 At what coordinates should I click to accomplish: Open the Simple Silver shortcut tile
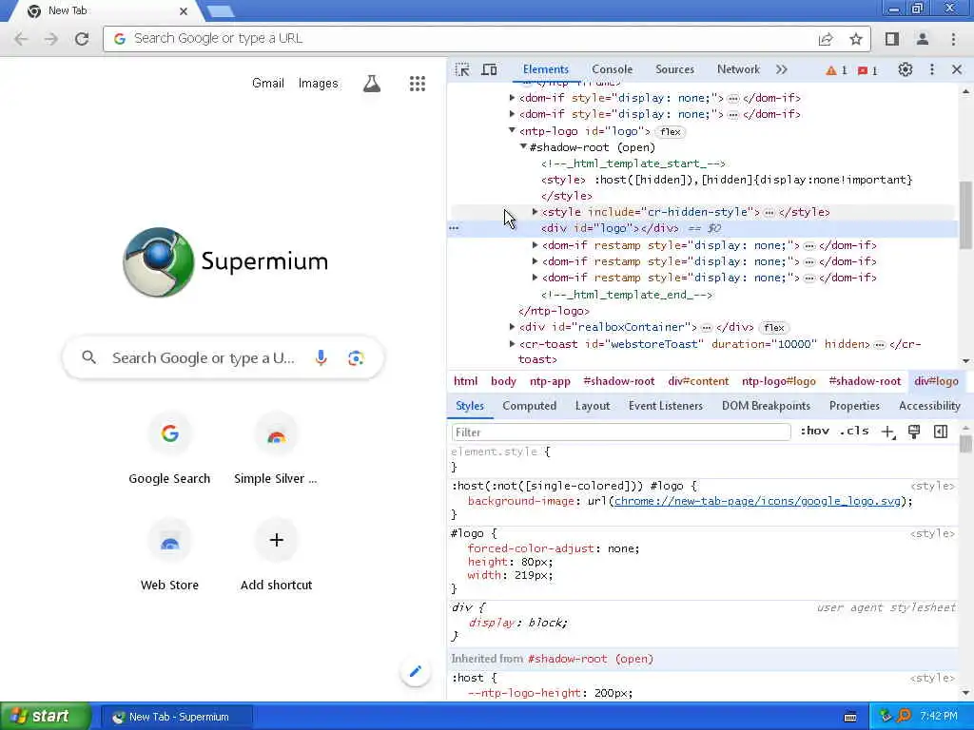pos(276,450)
